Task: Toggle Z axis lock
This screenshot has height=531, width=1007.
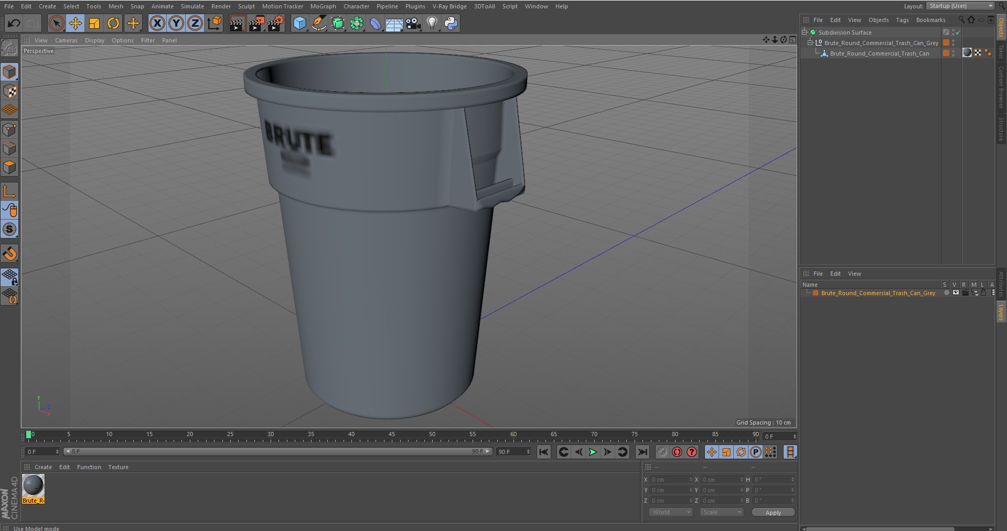Action: click(x=195, y=23)
